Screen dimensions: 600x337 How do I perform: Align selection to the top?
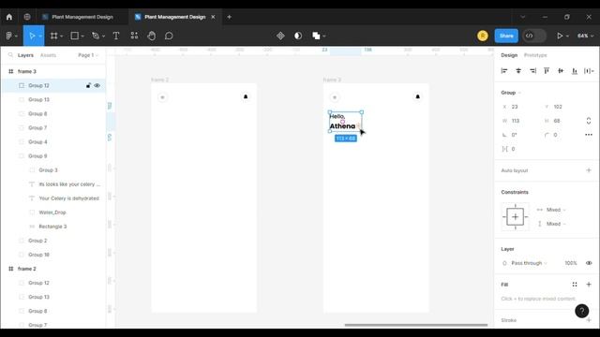pos(547,71)
